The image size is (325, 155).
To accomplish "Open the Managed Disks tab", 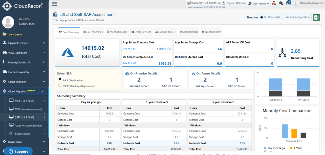I will (117, 32).
